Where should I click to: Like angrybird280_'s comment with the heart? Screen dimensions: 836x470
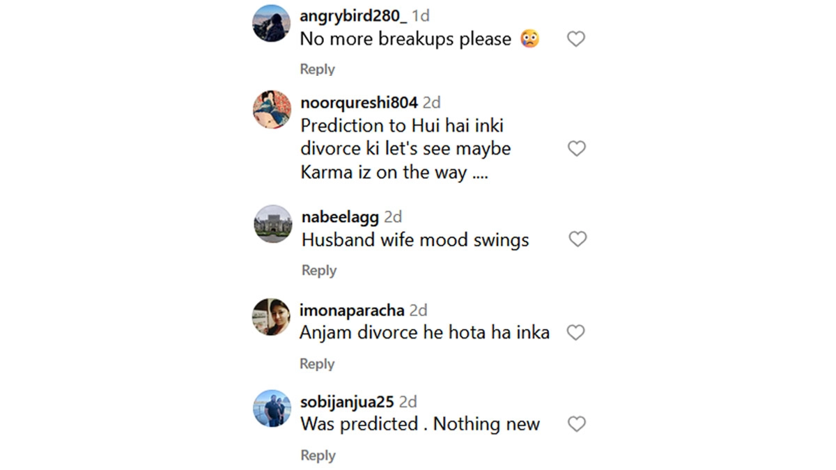click(575, 39)
